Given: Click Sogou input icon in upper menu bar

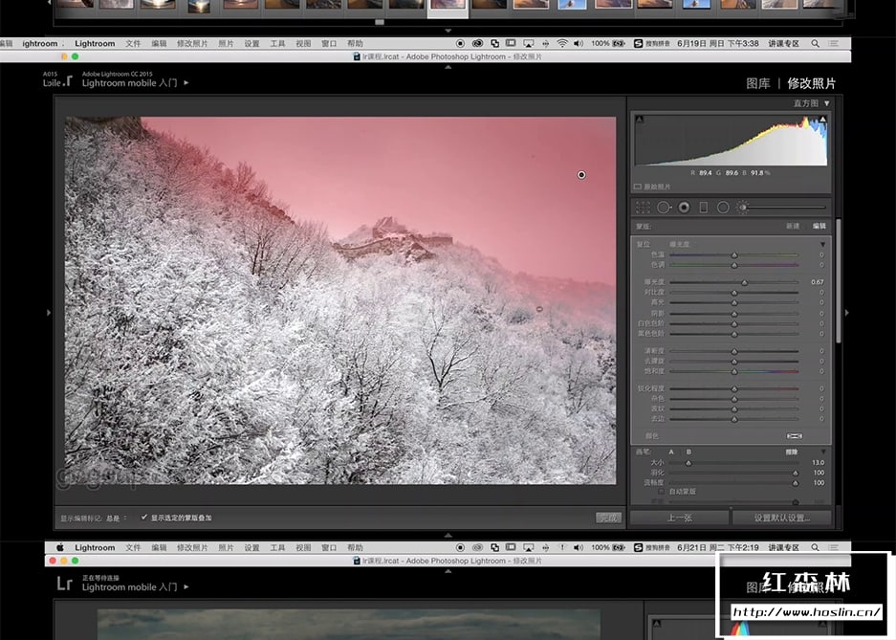Looking at the screenshot, I should (x=638, y=43).
